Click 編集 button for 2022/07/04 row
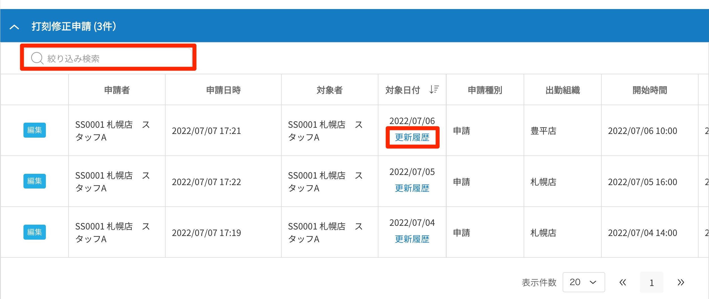The height and width of the screenshot is (299, 709). (x=35, y=232)
